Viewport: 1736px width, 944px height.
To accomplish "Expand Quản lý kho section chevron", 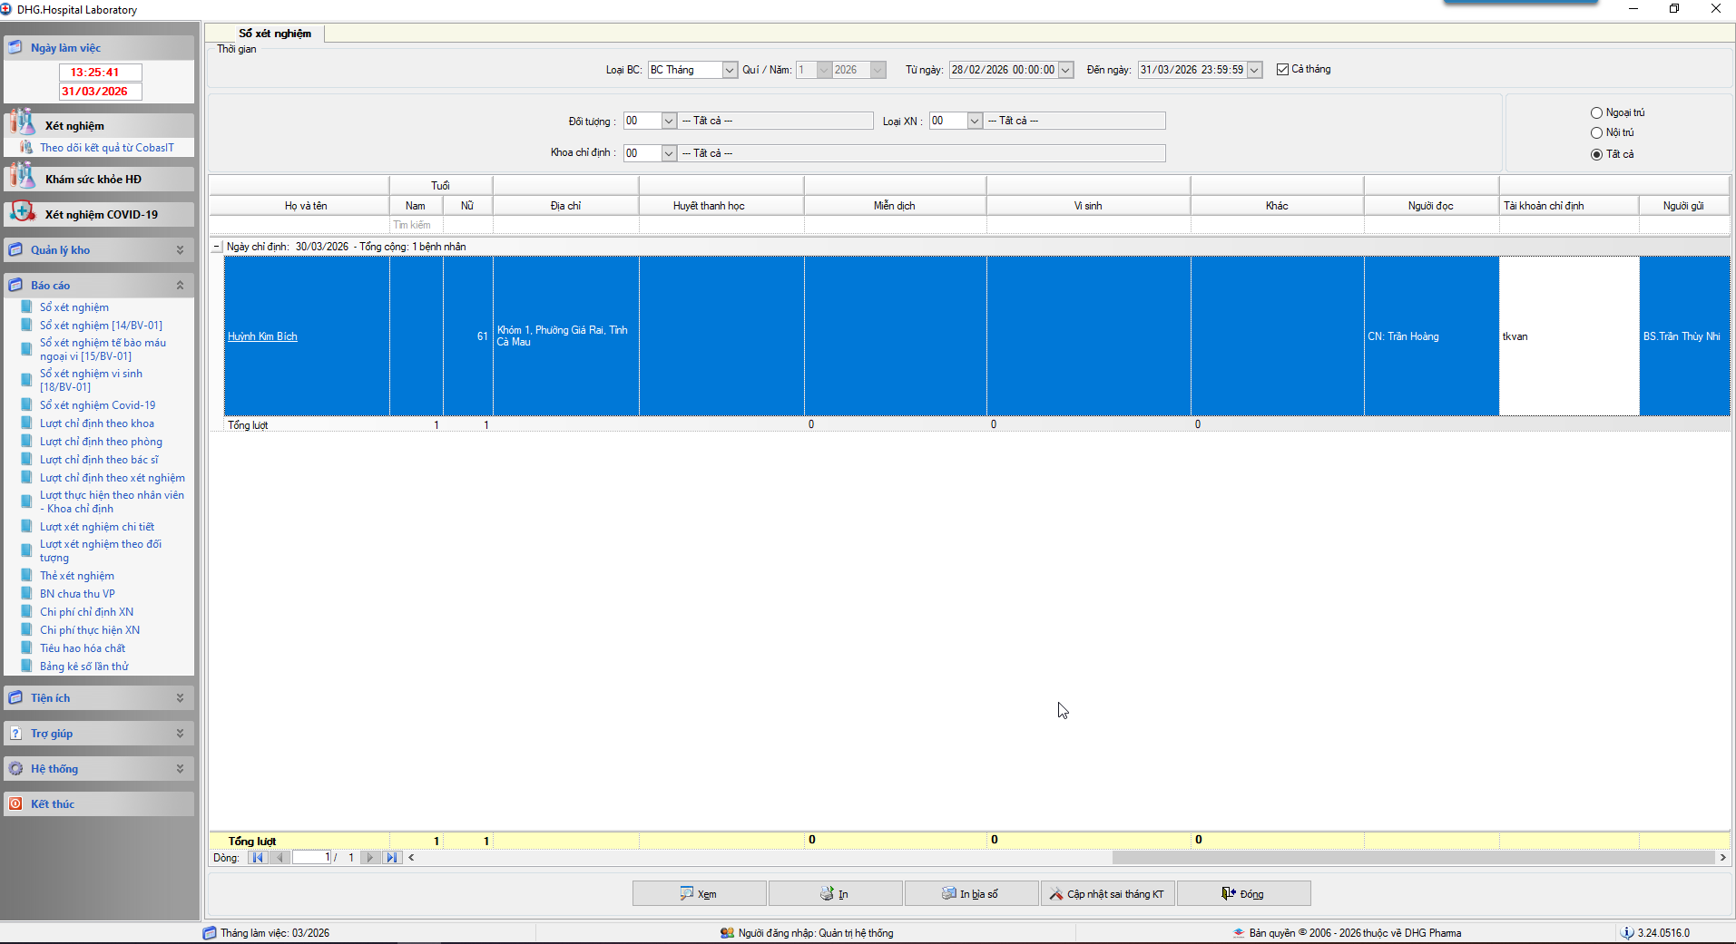I will click(x=180, y=249).
